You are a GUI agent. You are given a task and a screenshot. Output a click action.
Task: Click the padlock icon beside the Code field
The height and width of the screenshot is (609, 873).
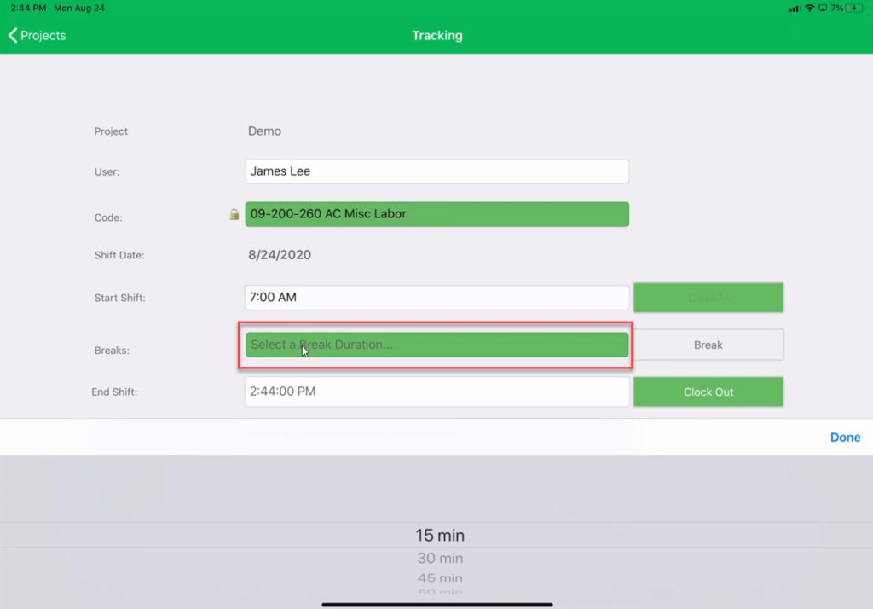pos(234,214)
